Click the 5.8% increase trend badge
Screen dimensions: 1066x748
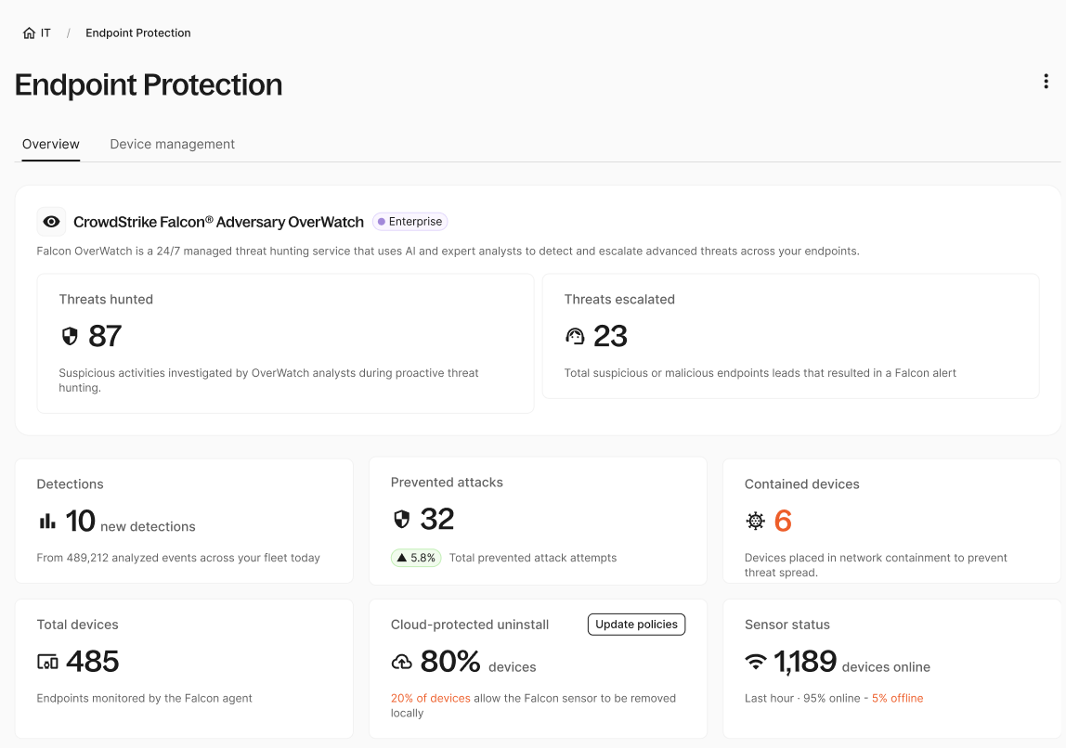[x=416, y=558]
